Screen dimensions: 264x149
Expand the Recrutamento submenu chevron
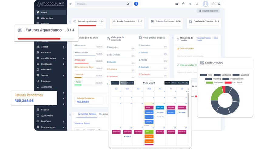[x=64, y=127]
